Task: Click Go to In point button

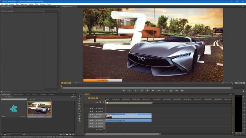Action: [142, 90]
